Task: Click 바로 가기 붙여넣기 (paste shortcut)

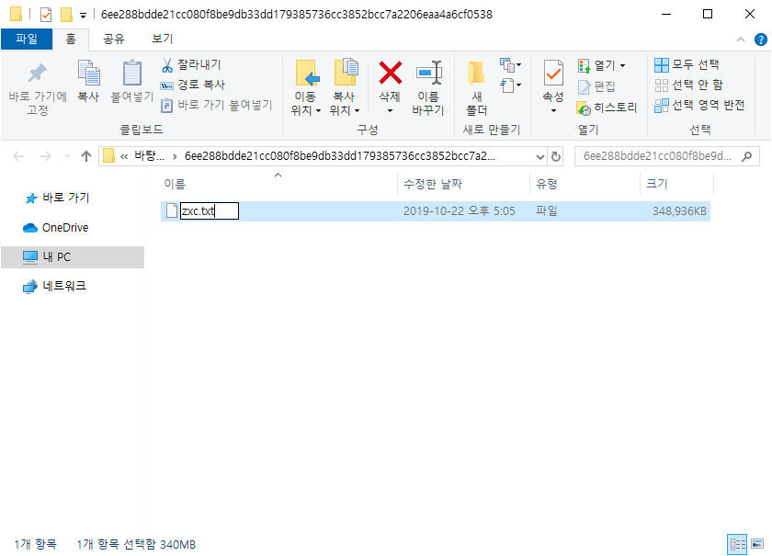Action: 217,105
